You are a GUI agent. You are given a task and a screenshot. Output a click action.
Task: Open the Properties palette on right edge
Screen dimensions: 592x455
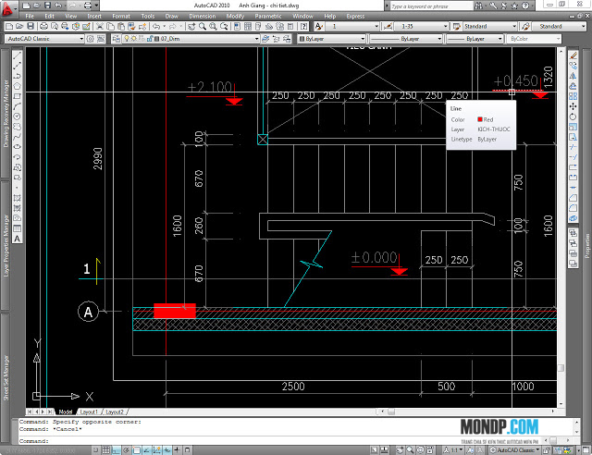coord(586,245)
